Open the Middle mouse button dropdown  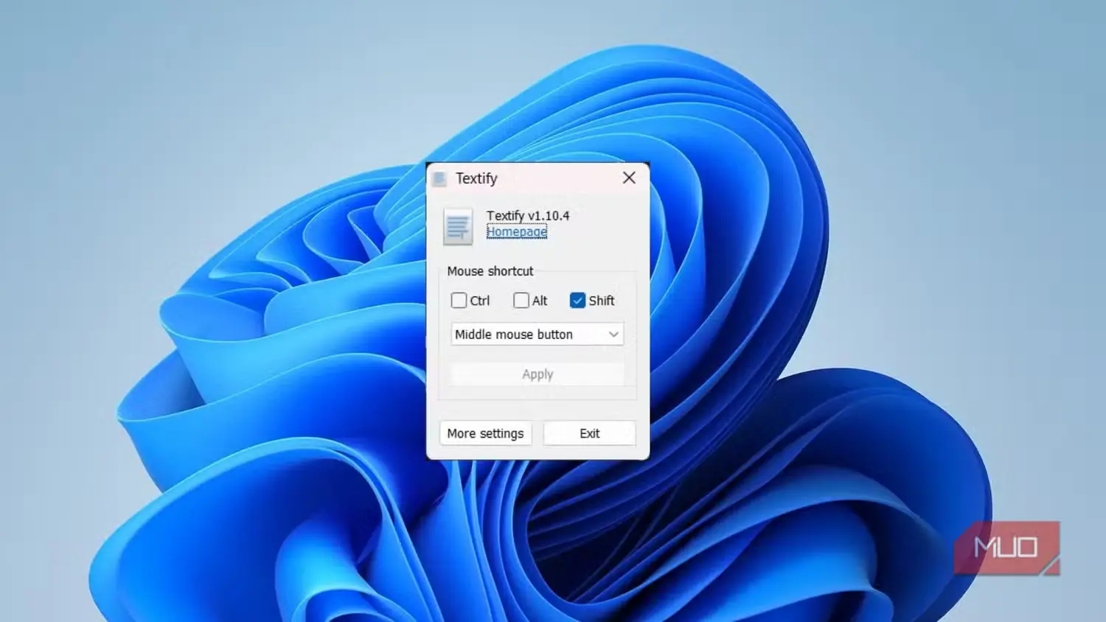point(538,335)
